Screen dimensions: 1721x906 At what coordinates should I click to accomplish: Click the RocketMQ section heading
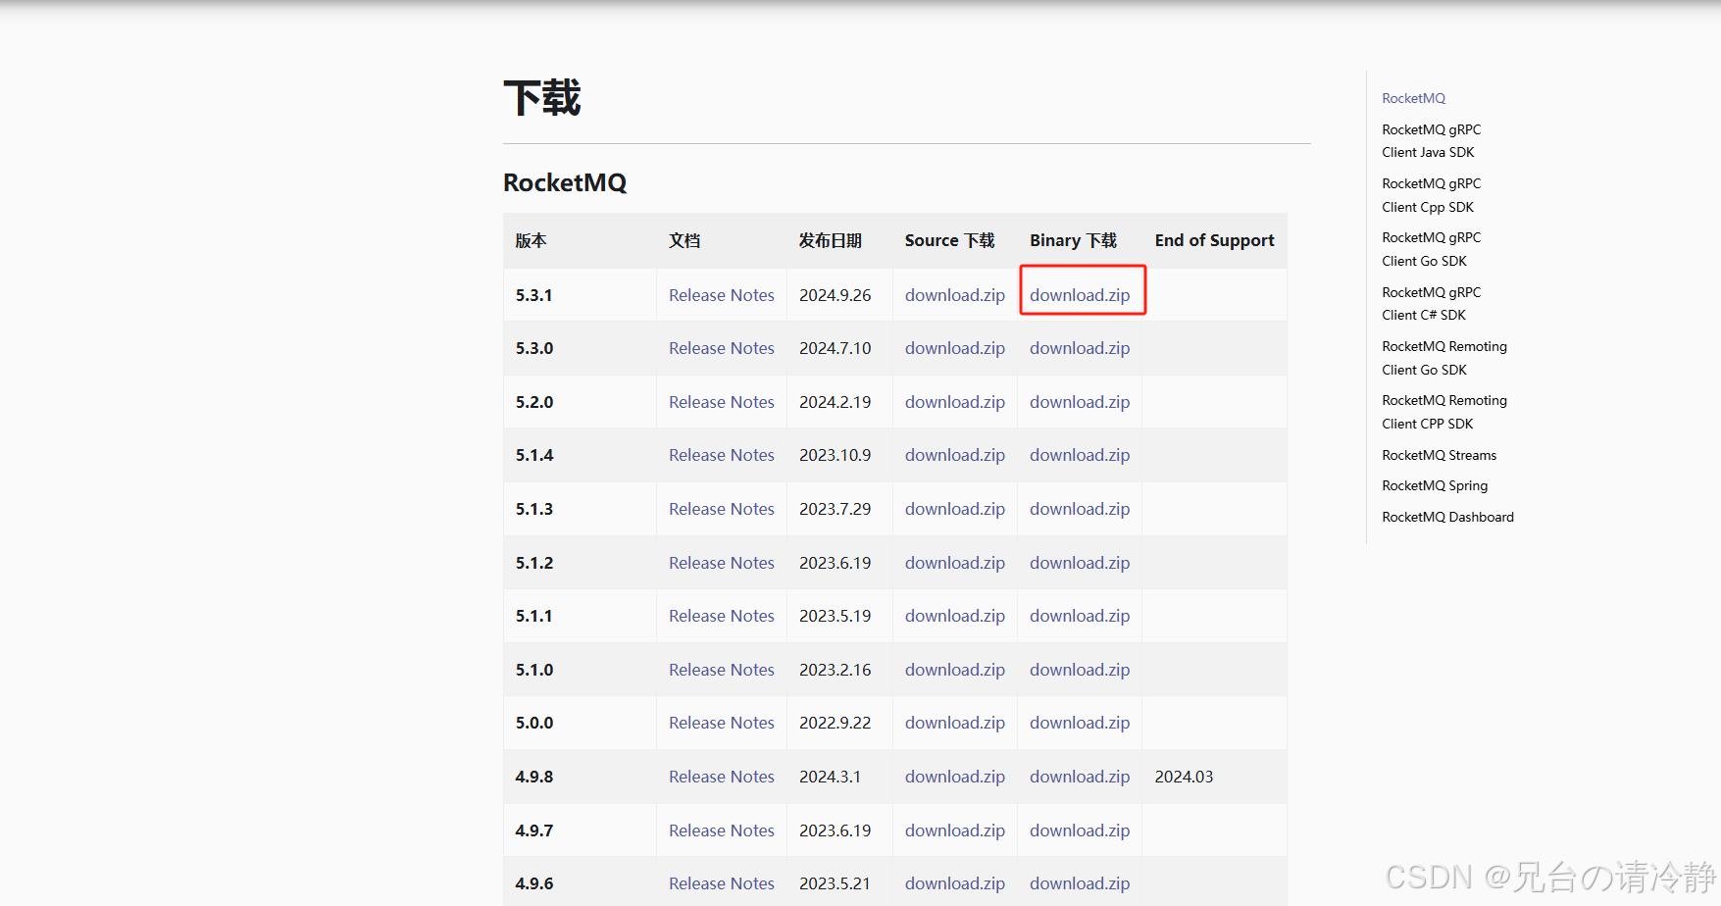(565, 182)
